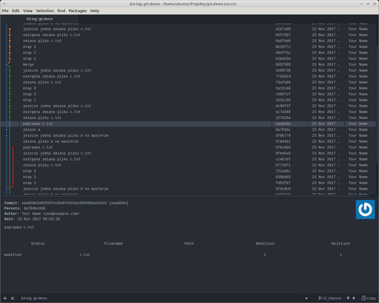Select commit hash 1c7a949
379x303 pixels.
(x=283, y=112)
